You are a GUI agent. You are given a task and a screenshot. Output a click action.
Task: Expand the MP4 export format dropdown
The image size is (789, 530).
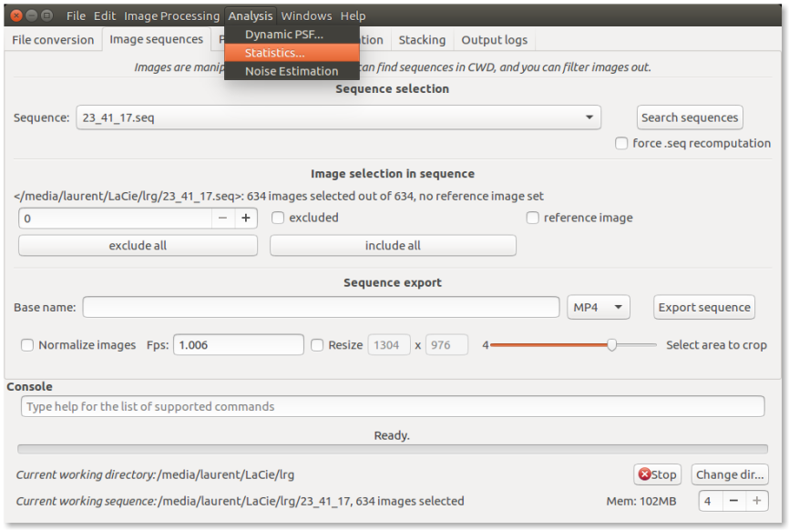(598, 308)
